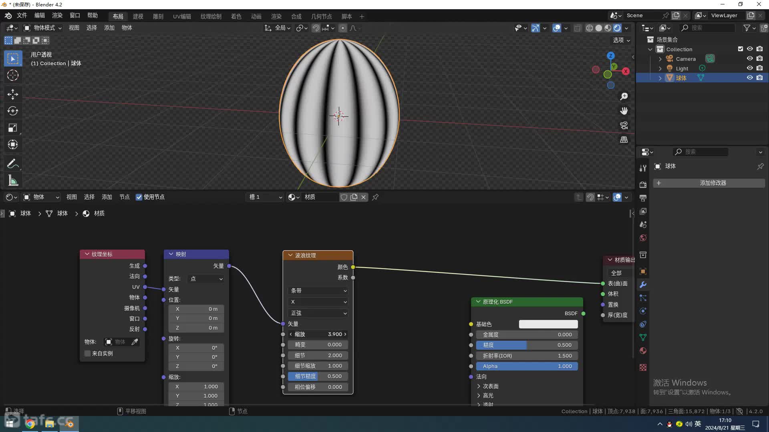Image resolution: width=769 pixels, height=432 pixels.
Task: Hide the Light in the outliner
Action: click(x=749, y=68)
